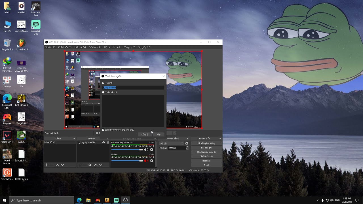Click Streamlabs icon in taskbar

(x=116, y=200)
